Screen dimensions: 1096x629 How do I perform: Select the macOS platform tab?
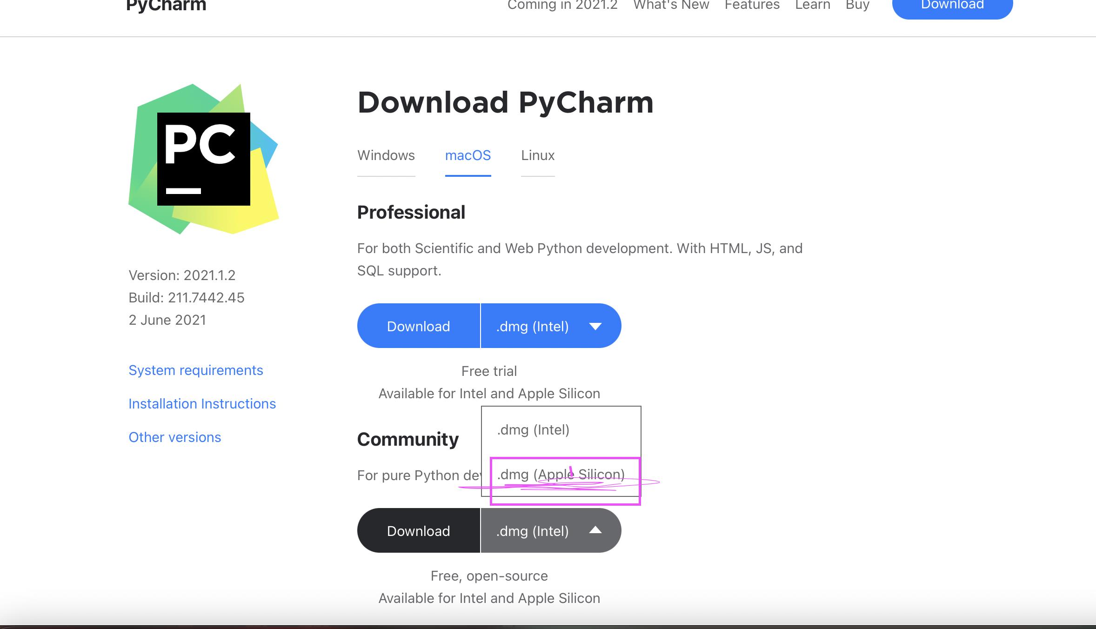pyautogui.click(x=468, y=156)
